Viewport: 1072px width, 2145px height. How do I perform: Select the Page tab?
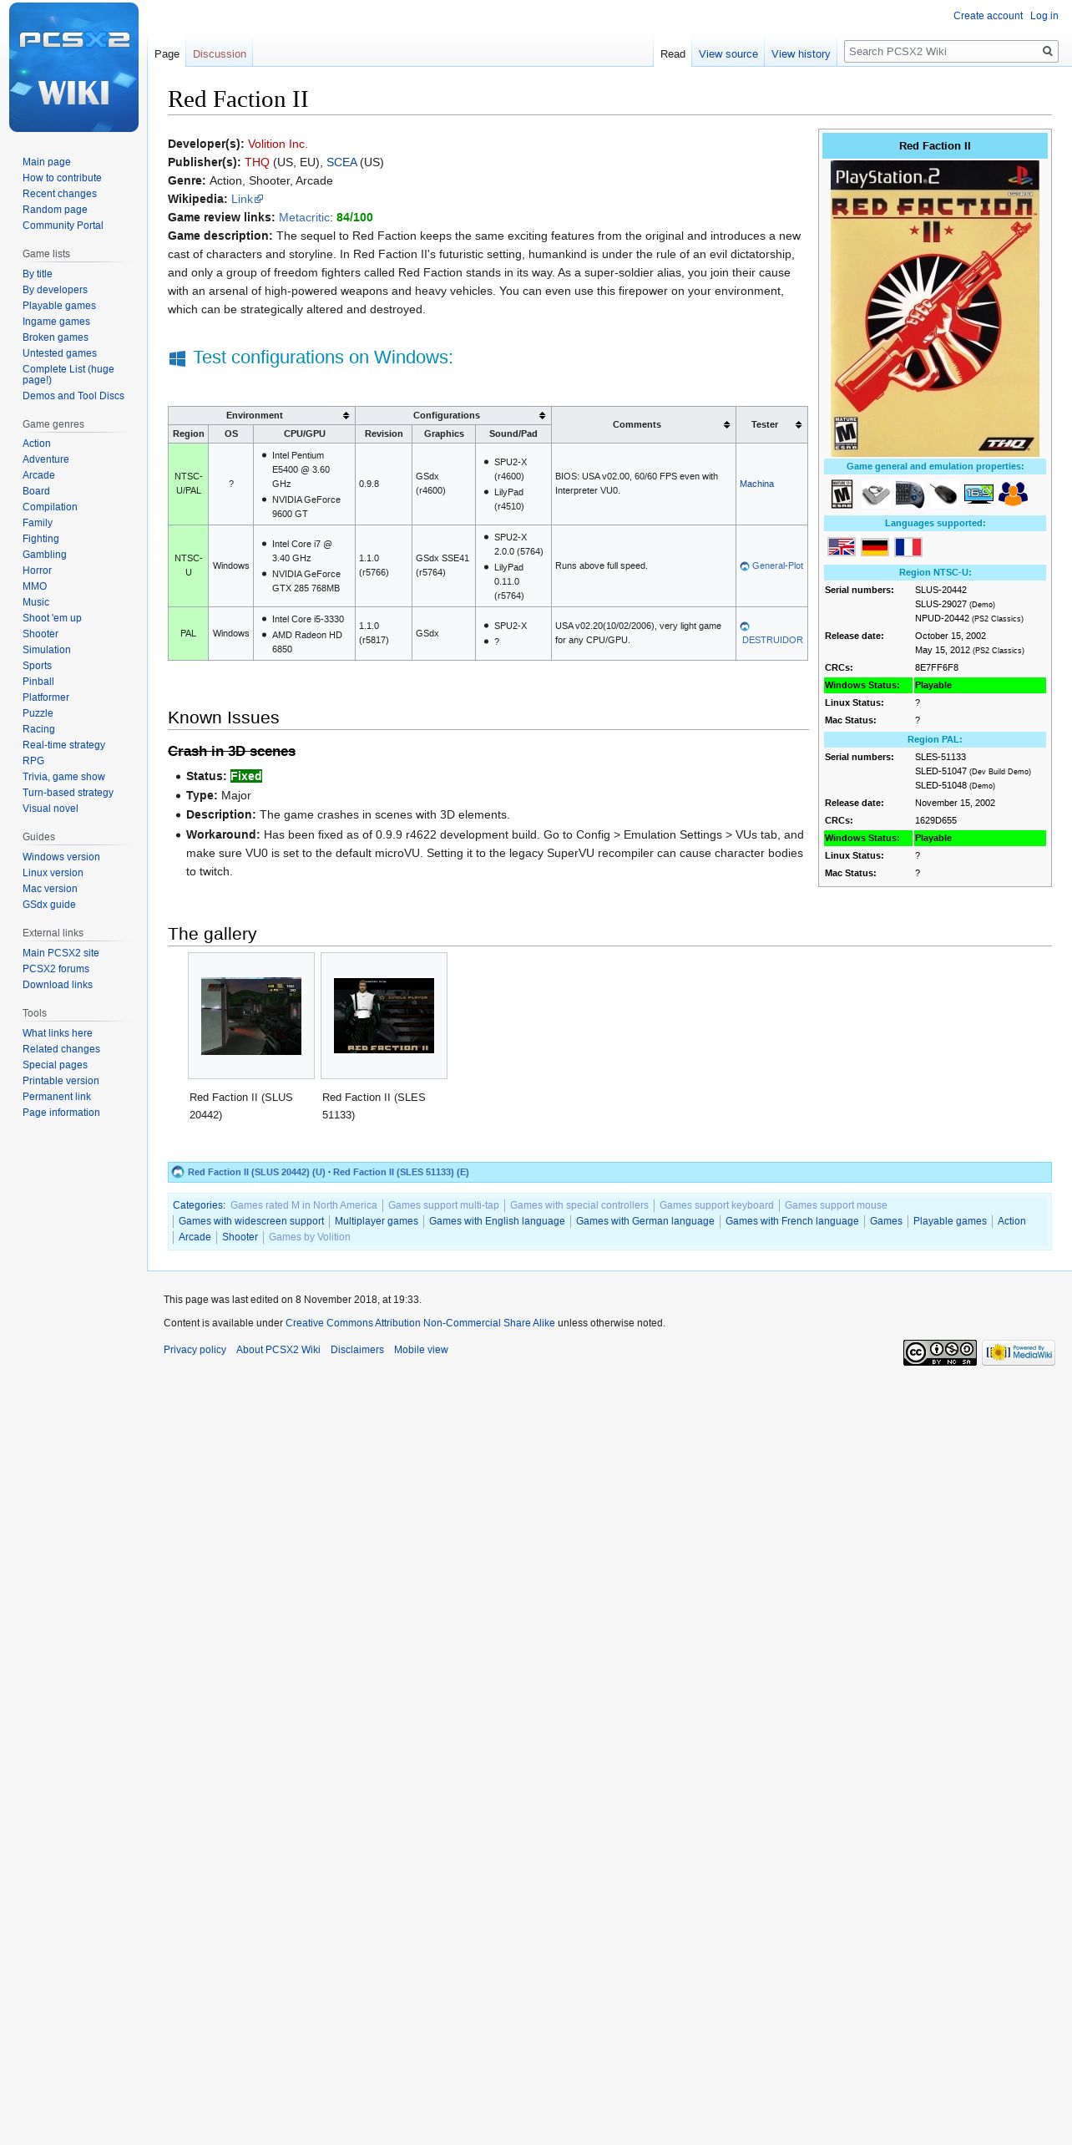tap(167, 53)
